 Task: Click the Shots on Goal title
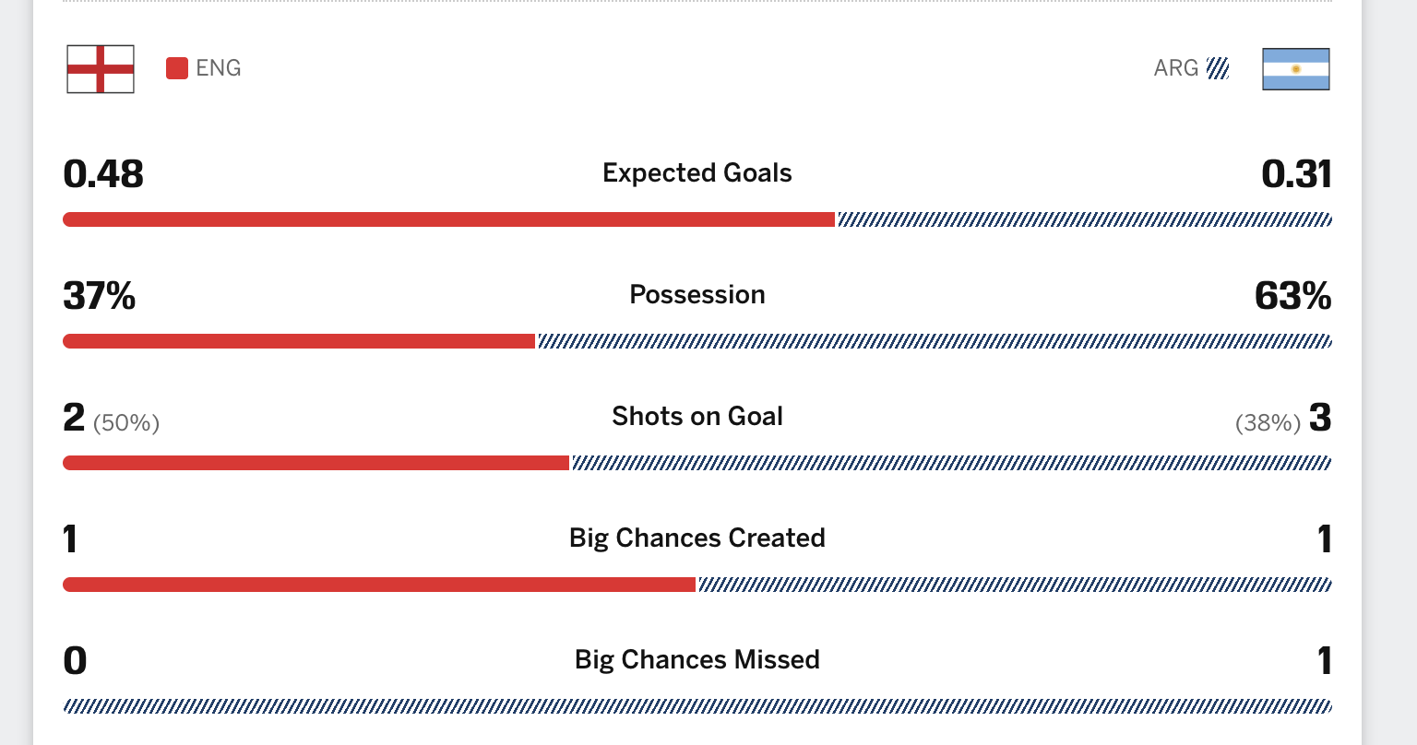[x=697, y=417]
